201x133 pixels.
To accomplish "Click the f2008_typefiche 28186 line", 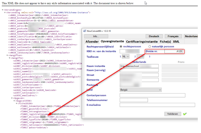I will click(45, 120).
